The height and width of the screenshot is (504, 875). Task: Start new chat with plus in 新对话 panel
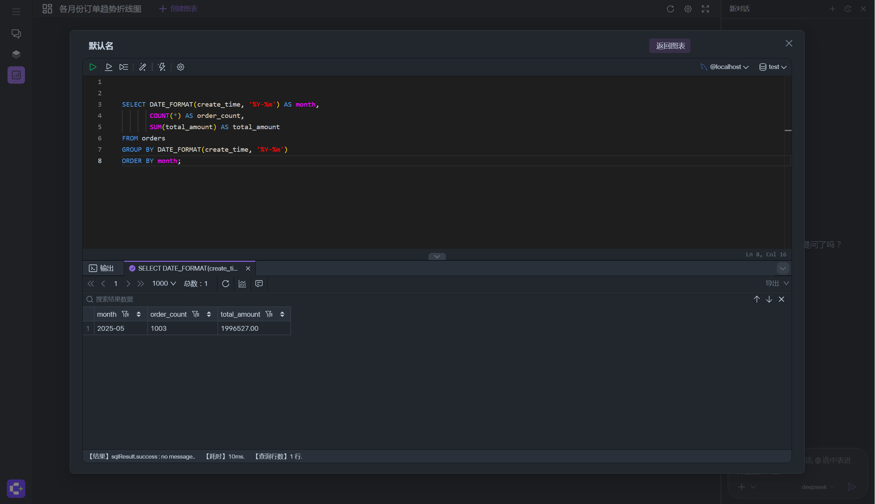click(833, 9)
